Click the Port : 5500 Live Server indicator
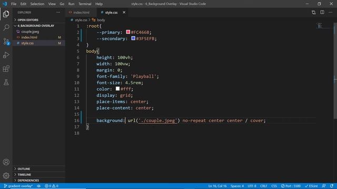The width and height of the screenshot is (337, 189). point(291,186)
